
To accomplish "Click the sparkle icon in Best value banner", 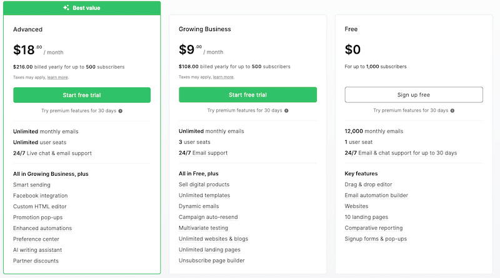I will tap(66, 7).
